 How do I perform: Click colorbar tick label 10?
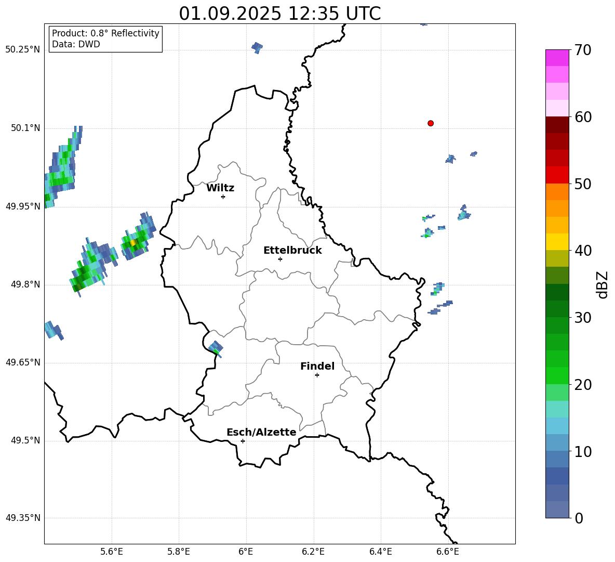583,451
